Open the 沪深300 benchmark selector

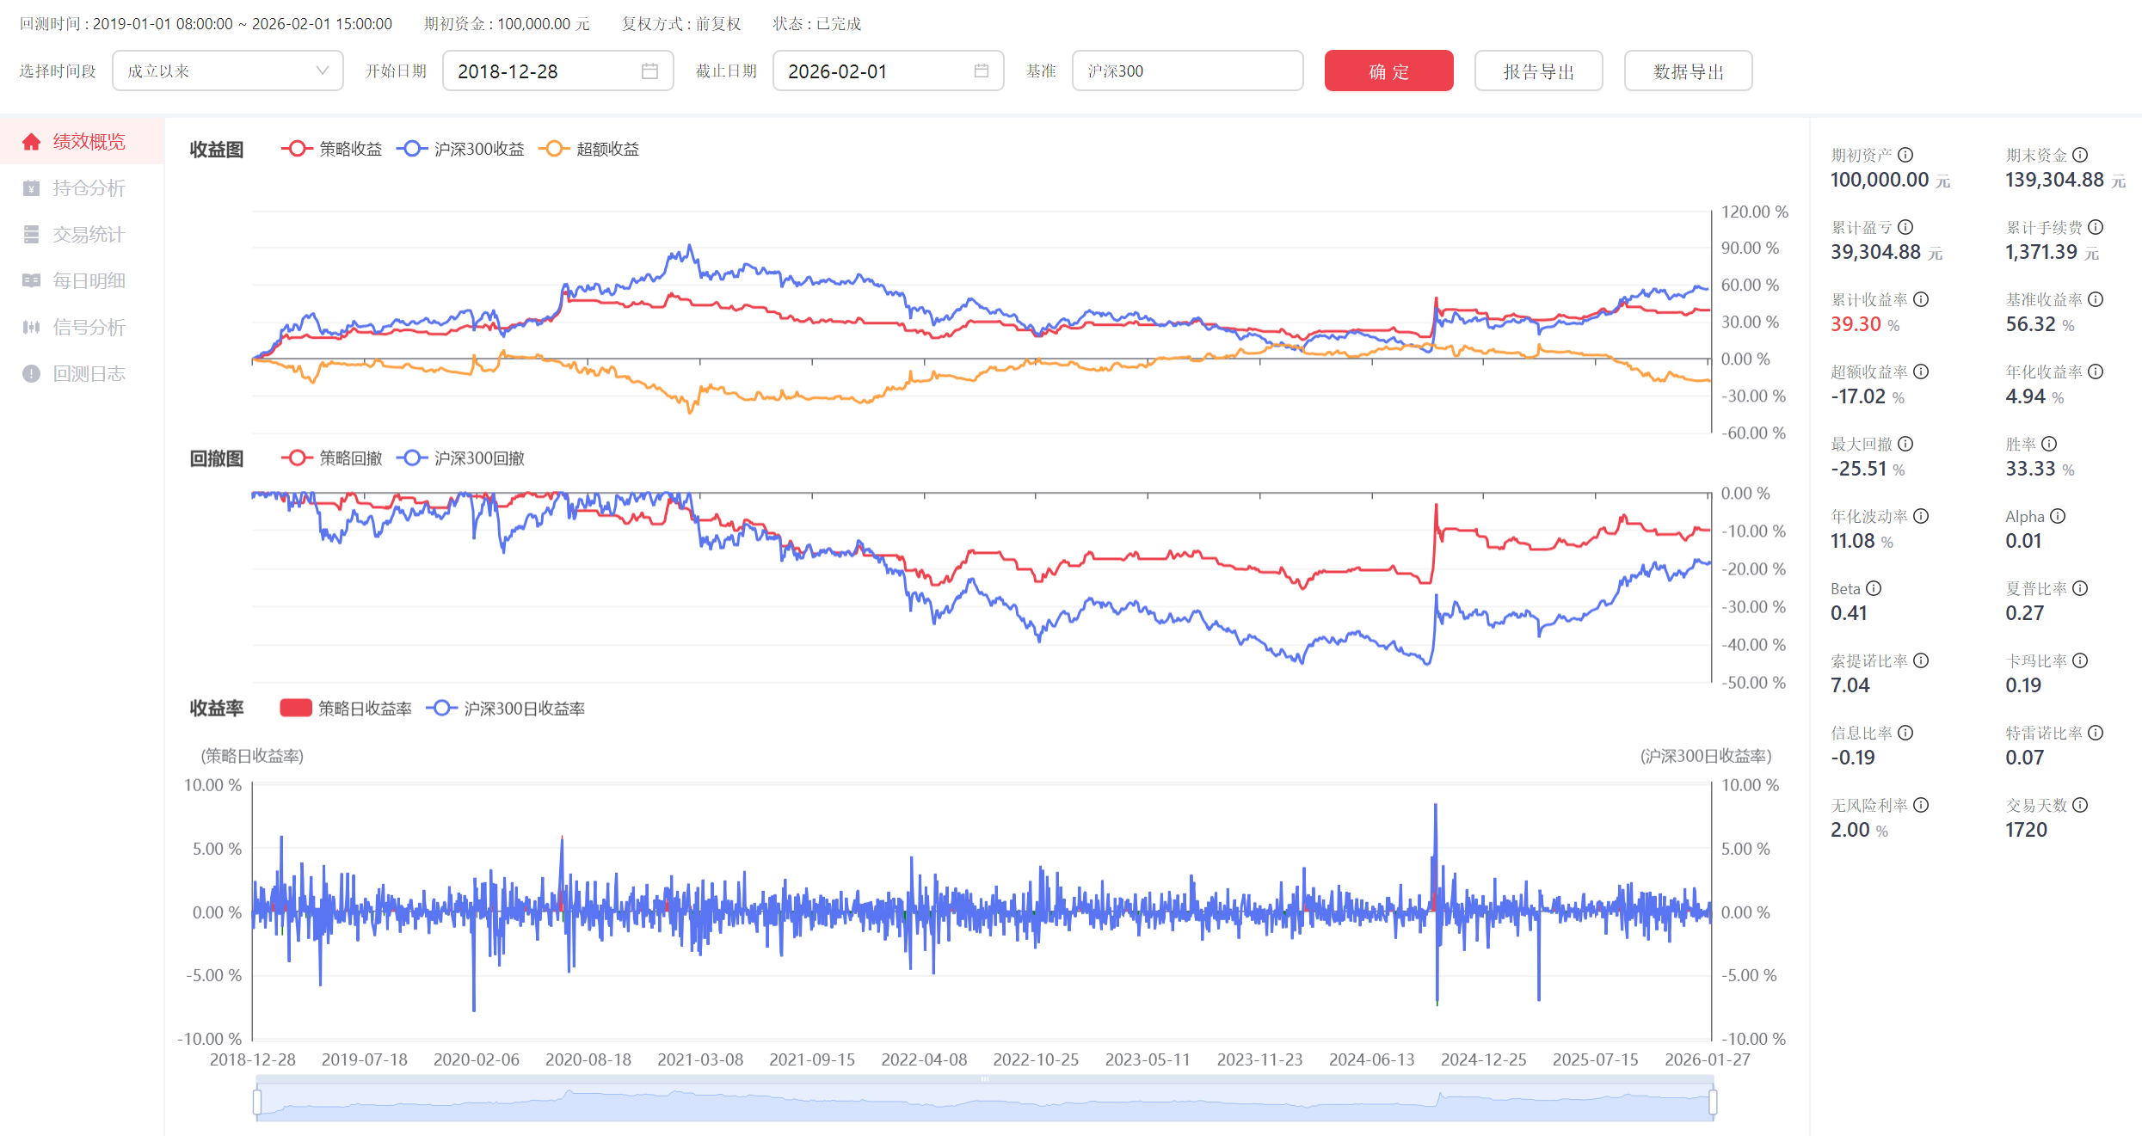pyautogui.click(x=1186, y=71)
